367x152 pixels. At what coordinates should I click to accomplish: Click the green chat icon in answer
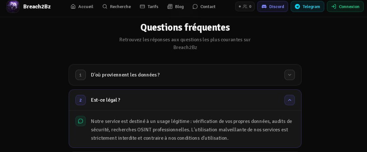tap(81, 121)
